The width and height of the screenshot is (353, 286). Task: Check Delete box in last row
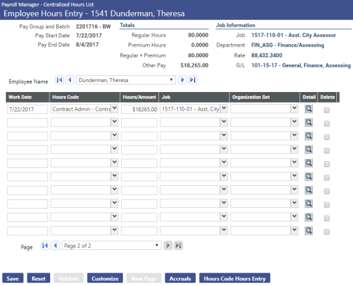[x=327, y=232]
